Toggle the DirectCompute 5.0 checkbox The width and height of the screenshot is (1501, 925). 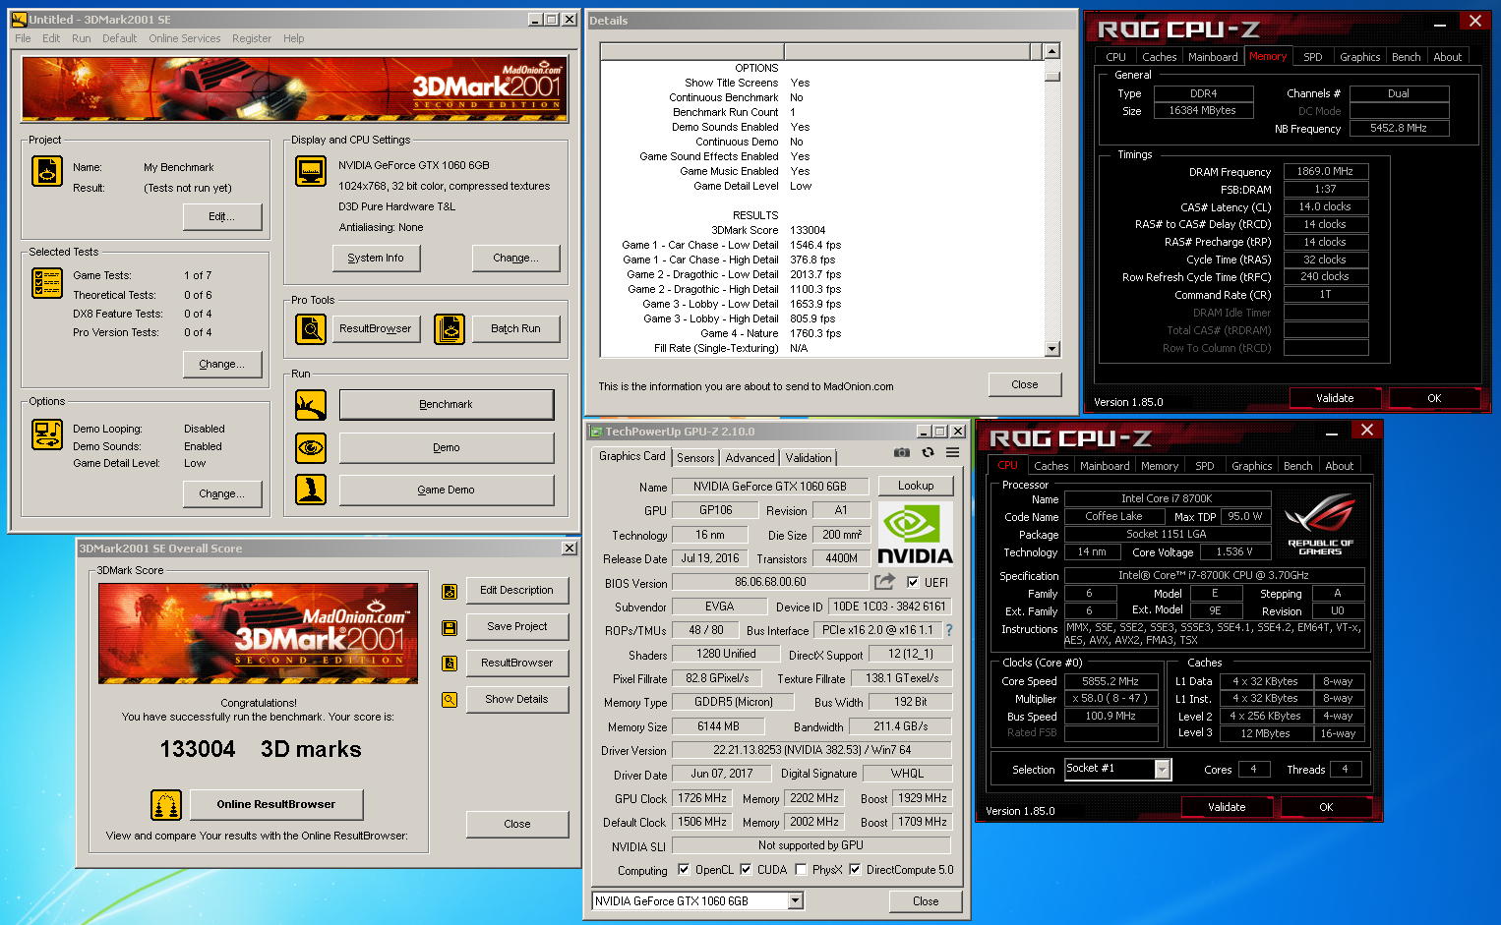pos(855,869)
